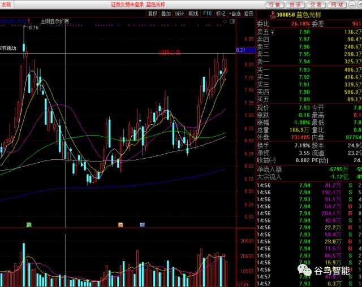Image resolution: width=362 pixels, height=287 pixels.
Task: Open the 发现 tab
Action: coord(6,5)
